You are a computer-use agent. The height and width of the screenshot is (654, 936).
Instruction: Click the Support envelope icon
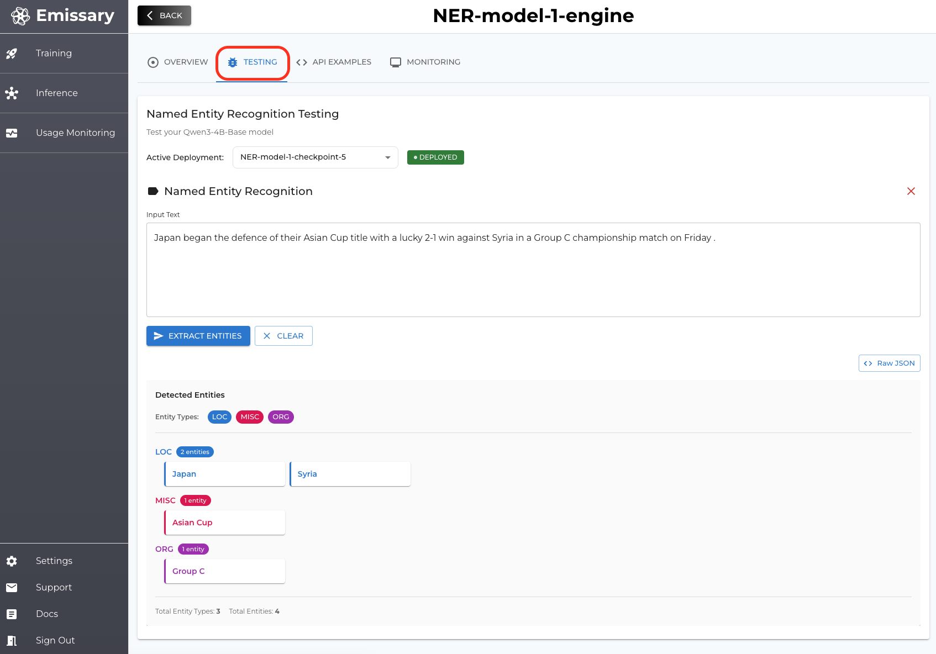coord(12,588)
